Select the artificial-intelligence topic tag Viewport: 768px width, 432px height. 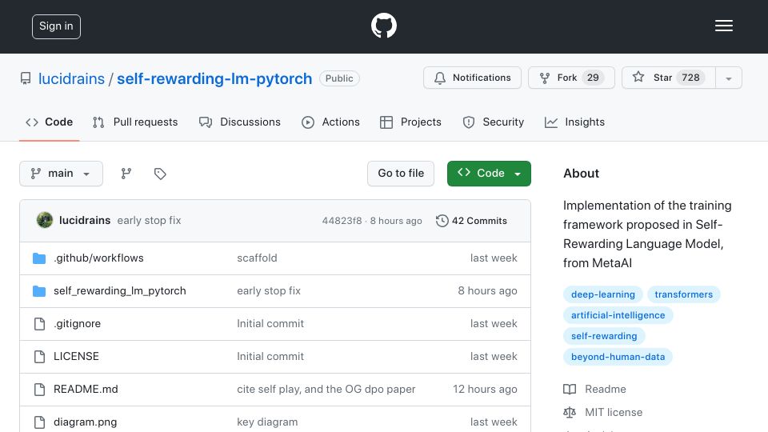pos(618,315)
